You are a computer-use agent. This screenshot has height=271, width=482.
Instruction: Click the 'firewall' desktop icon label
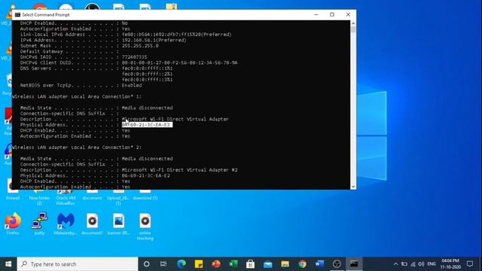coord(13,198)
